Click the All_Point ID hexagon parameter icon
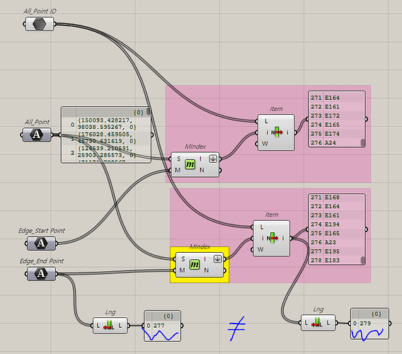 (40, 24)
